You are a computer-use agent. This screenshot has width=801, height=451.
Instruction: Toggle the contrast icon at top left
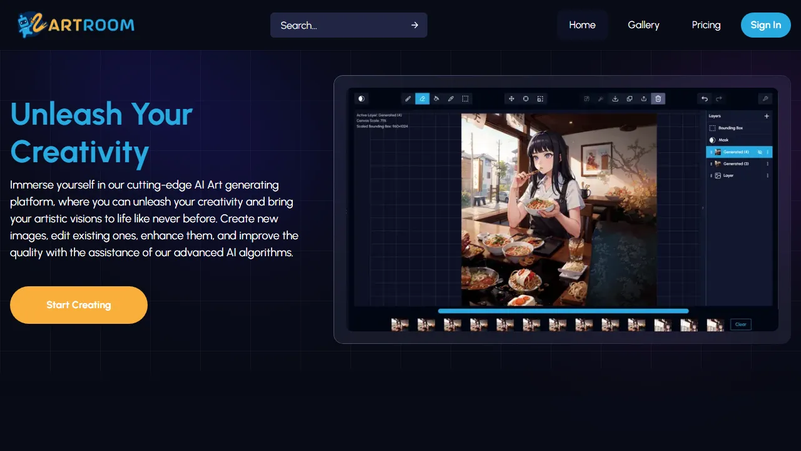point(361,98)
